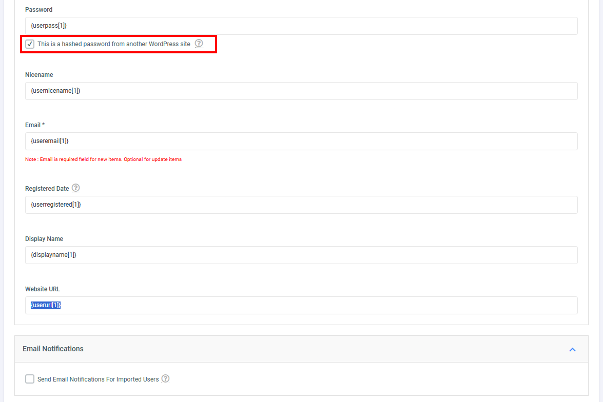Click the Website URL field with highlighted text
The width and height of the screenshot is (603, 402).
(301, 305)
